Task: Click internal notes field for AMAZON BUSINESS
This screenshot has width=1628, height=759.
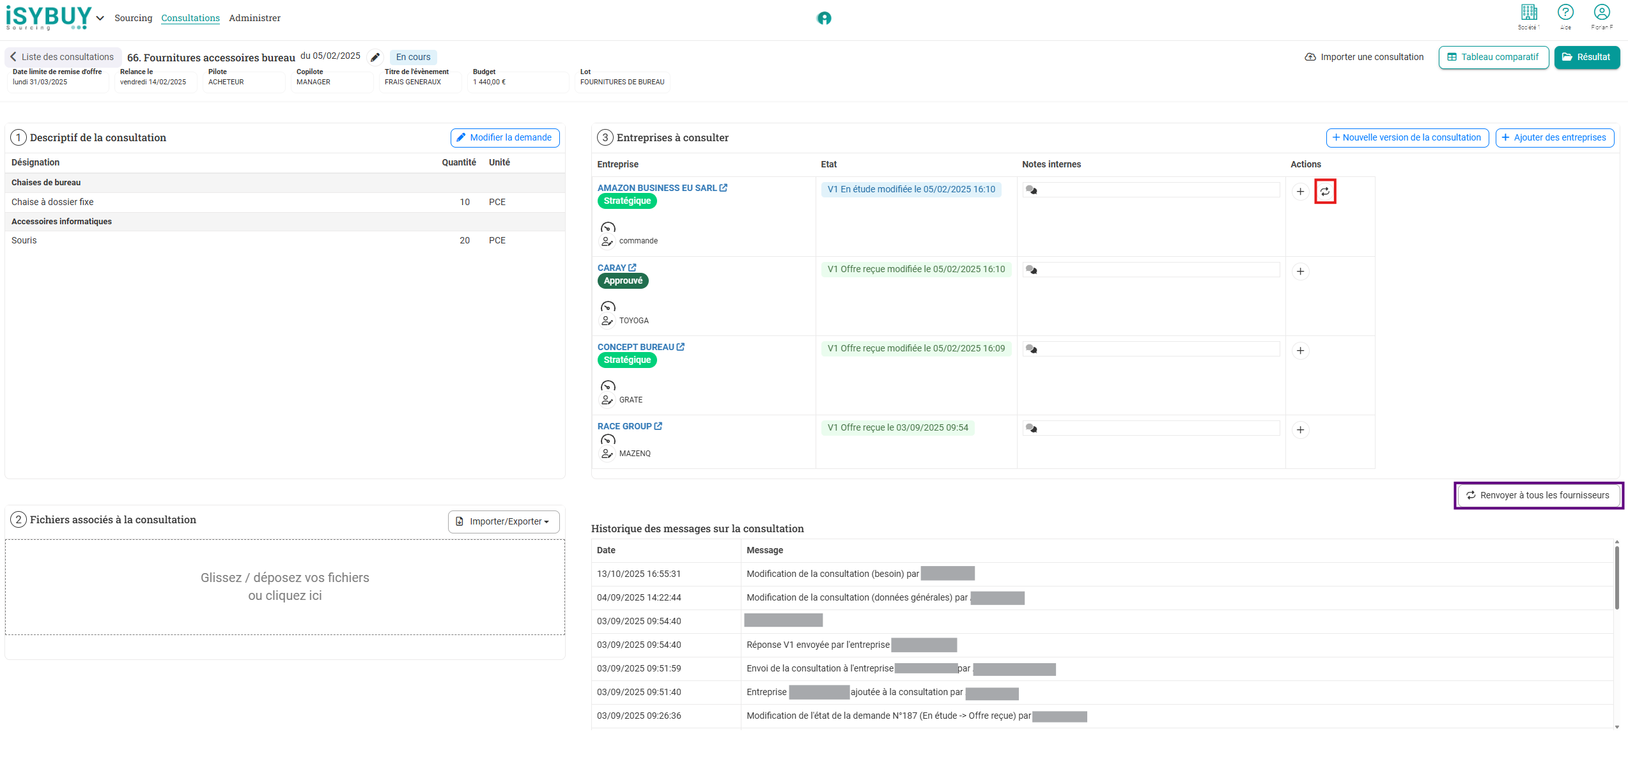Action: click(x=1151, y=190)
